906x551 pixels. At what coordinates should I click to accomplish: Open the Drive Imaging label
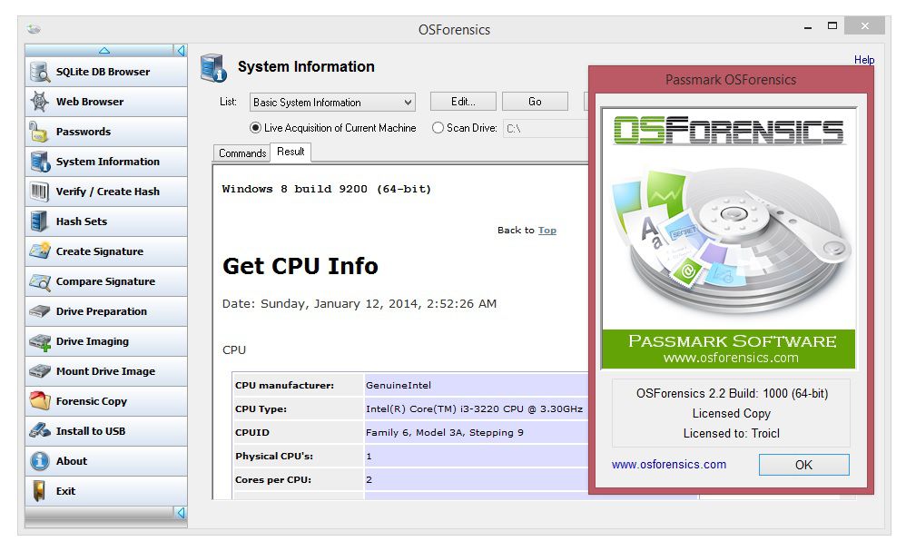(x=93, y=341)
